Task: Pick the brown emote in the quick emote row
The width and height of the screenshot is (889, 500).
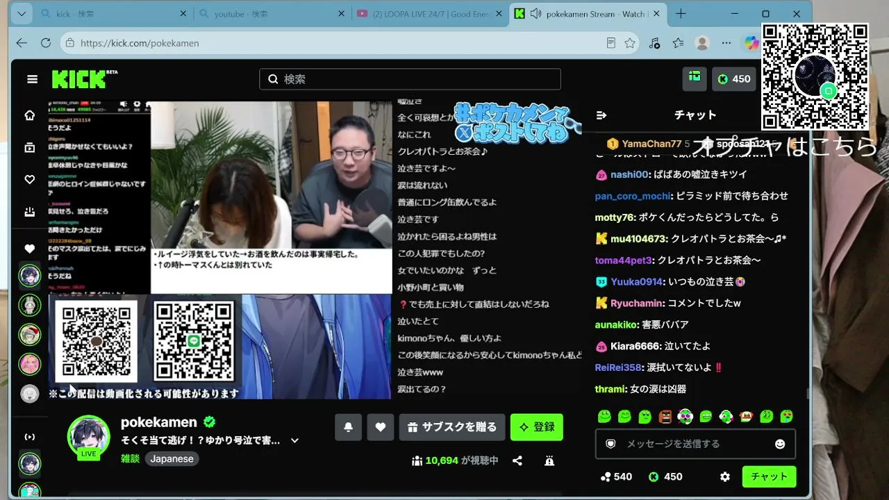Action: pos(665,417)
